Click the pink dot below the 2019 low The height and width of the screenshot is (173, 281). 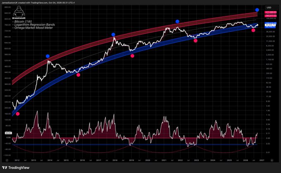point(132,56)
